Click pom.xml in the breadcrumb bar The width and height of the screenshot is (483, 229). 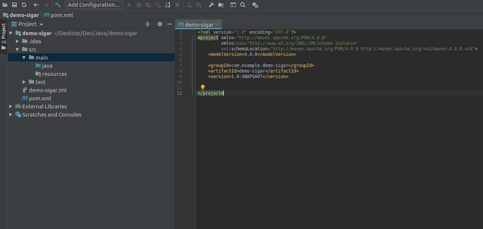coord(61,15)
